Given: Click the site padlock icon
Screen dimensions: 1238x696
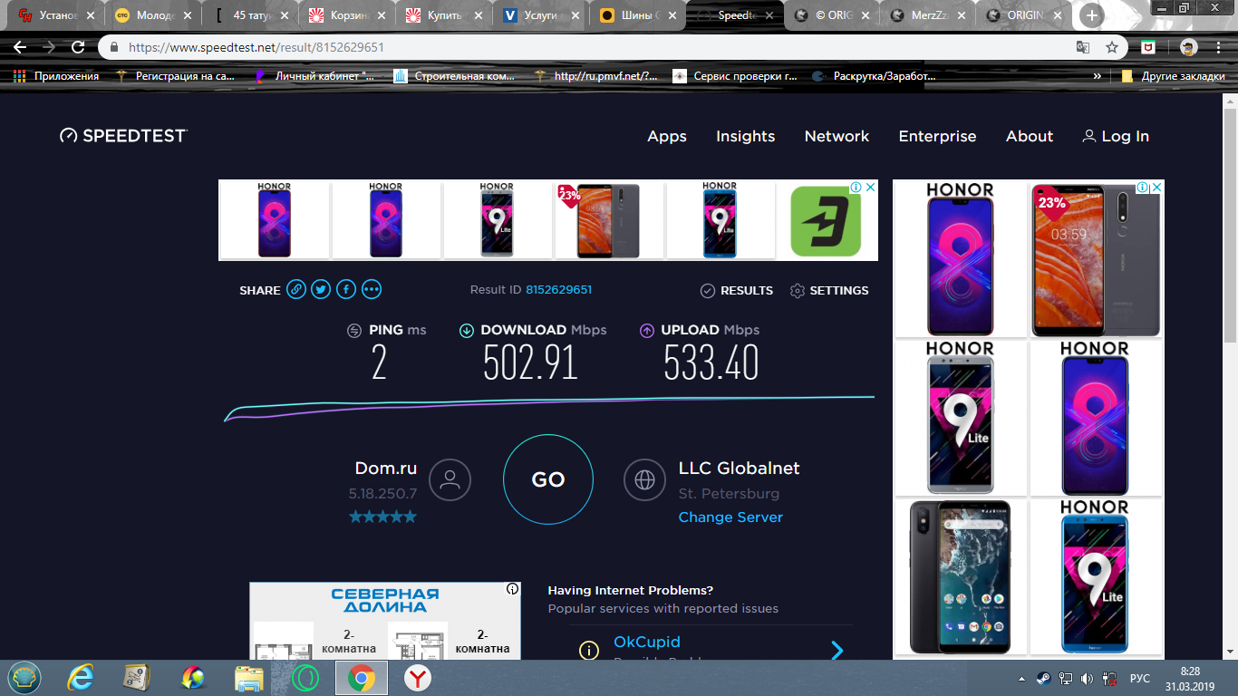Looking at the screenshot, I should point(115,47).
